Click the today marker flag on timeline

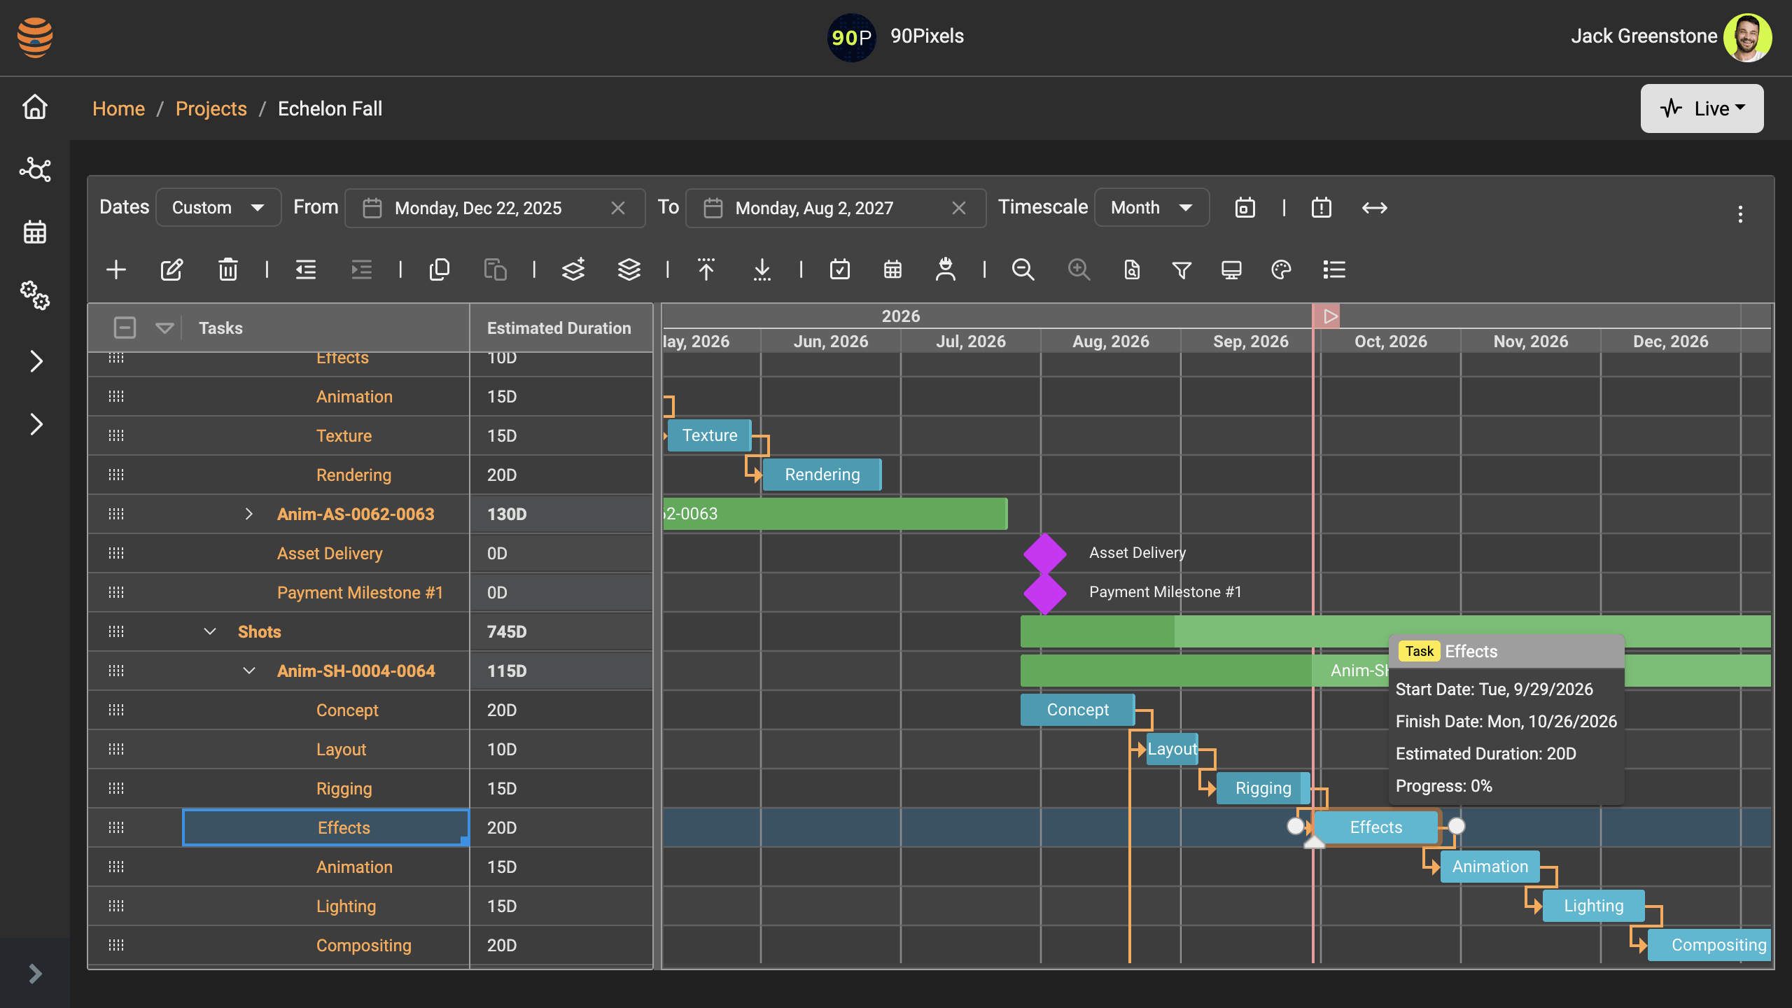click(x=1326, y=316)
